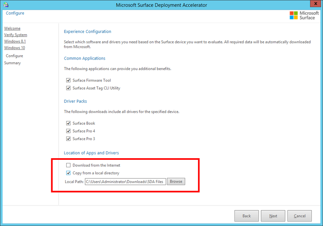Click inside the Local Path field
The height and width of the screenshot is (226, 323).
(125, 182)
